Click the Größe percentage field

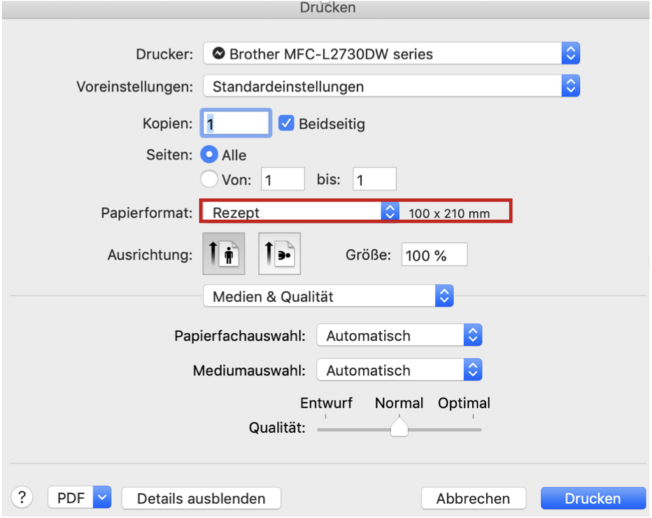tap(434, 254)
